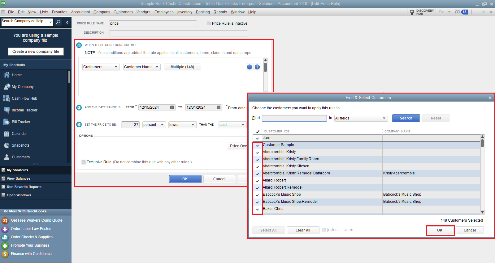
Task: Open Income Tracker icon
Action: coord(7,110)
